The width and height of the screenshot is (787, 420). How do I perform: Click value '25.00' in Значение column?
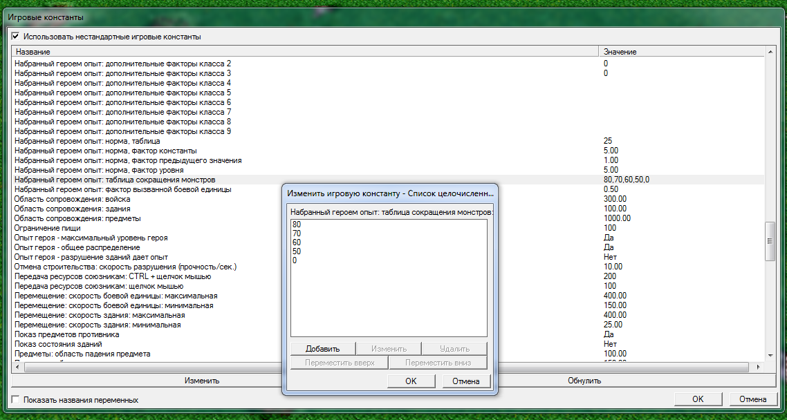coord(613,325)
